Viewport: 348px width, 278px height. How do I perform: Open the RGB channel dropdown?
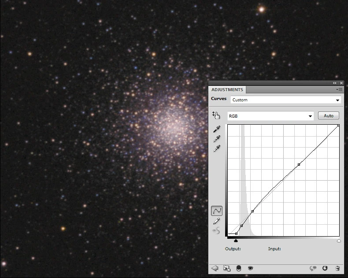coord(270,116)
